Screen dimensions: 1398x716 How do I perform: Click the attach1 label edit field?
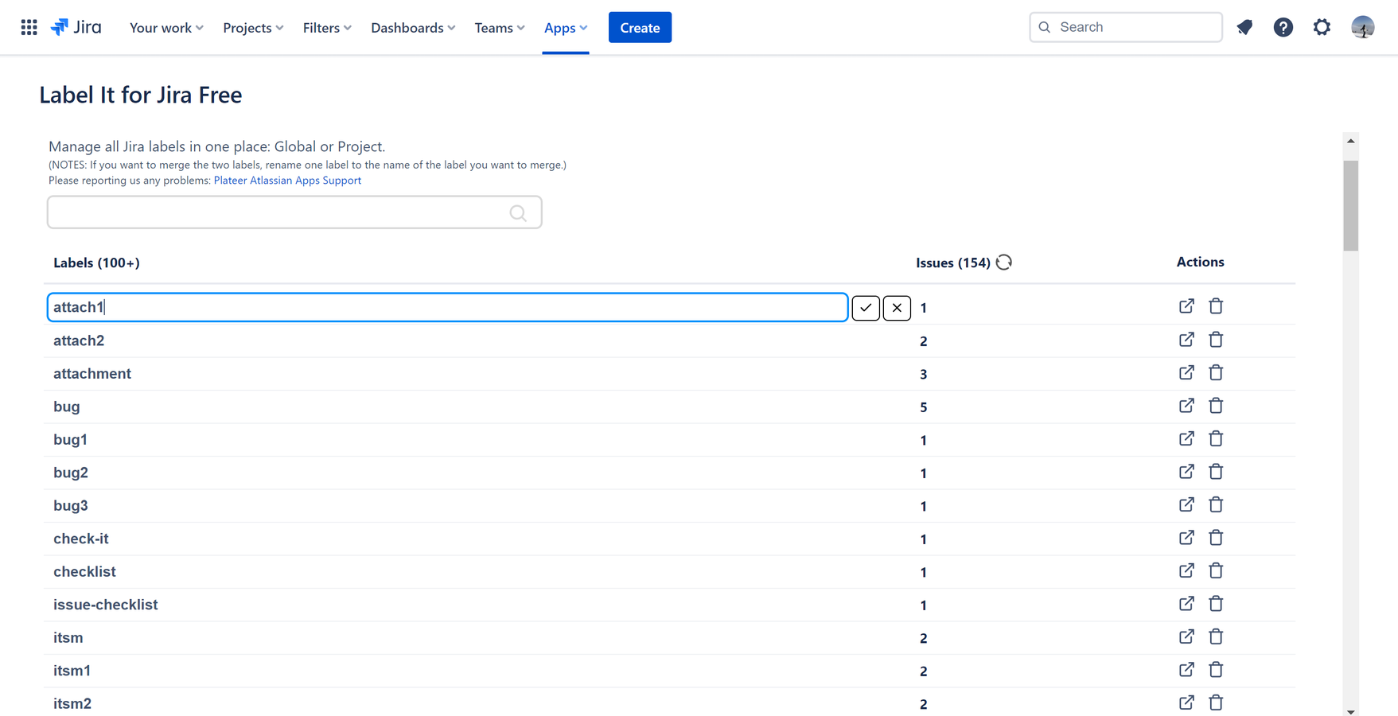point(447,307)
